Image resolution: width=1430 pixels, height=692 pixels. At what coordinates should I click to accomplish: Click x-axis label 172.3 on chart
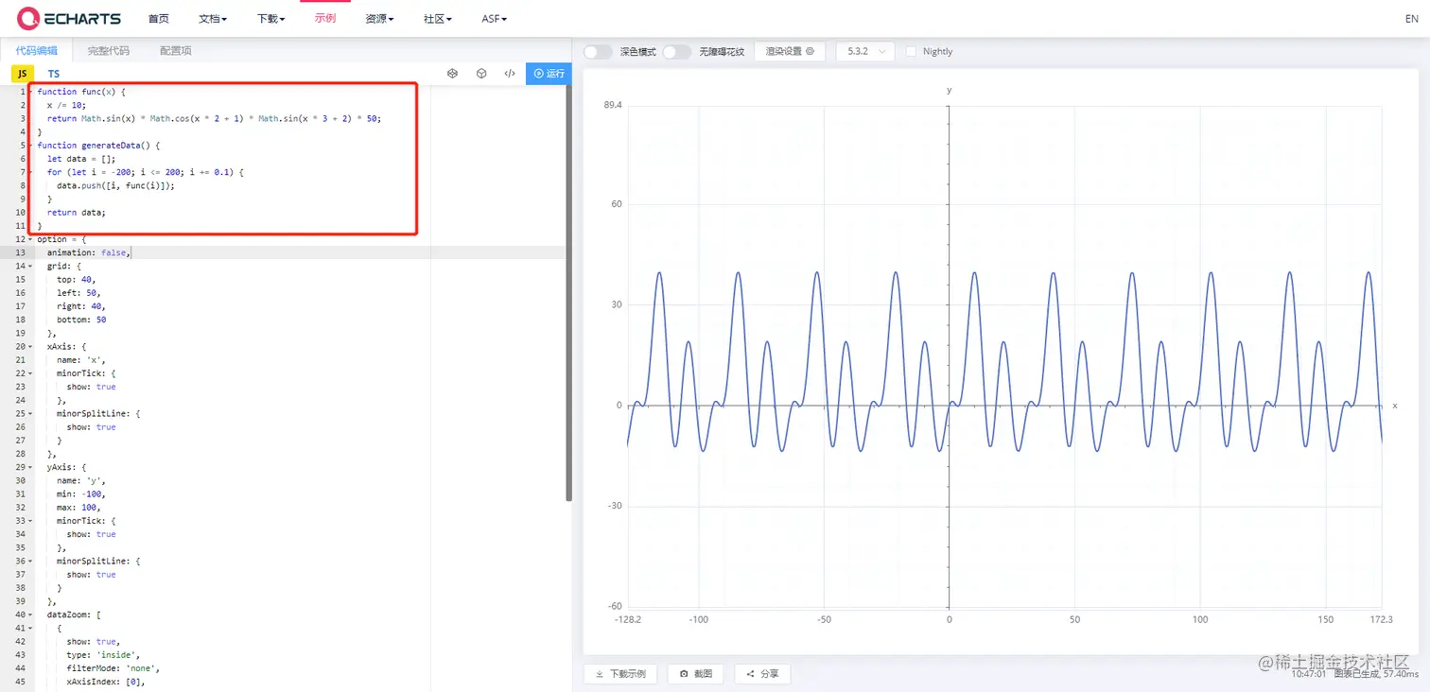1381,619
